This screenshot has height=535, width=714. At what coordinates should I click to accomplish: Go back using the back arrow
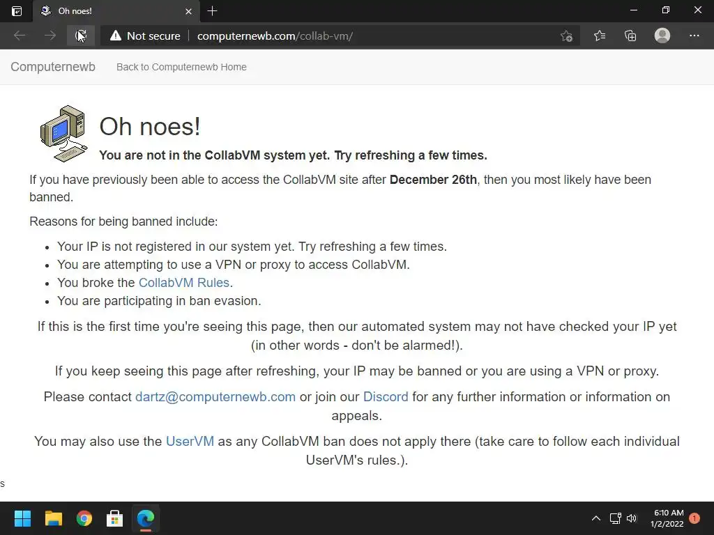pos(20,36)
